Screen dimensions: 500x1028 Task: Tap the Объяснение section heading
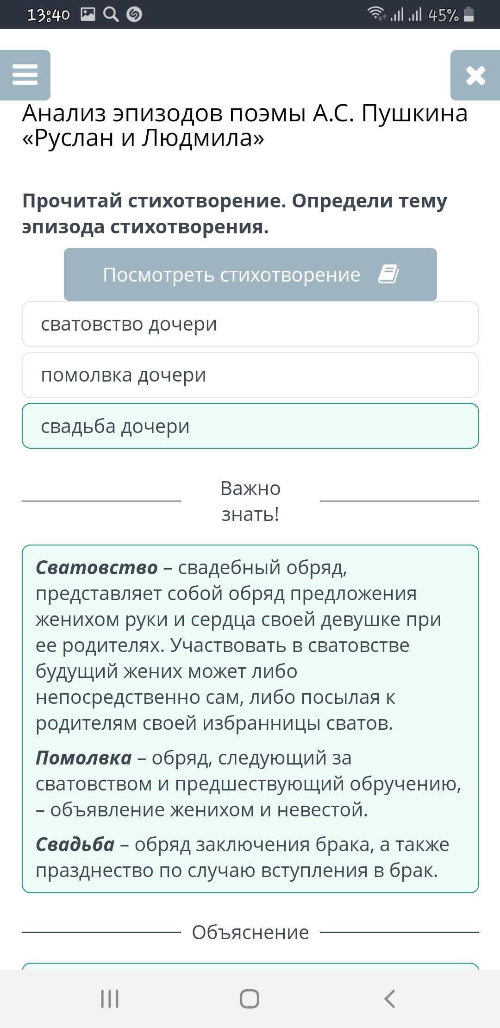tap(250, 932)
